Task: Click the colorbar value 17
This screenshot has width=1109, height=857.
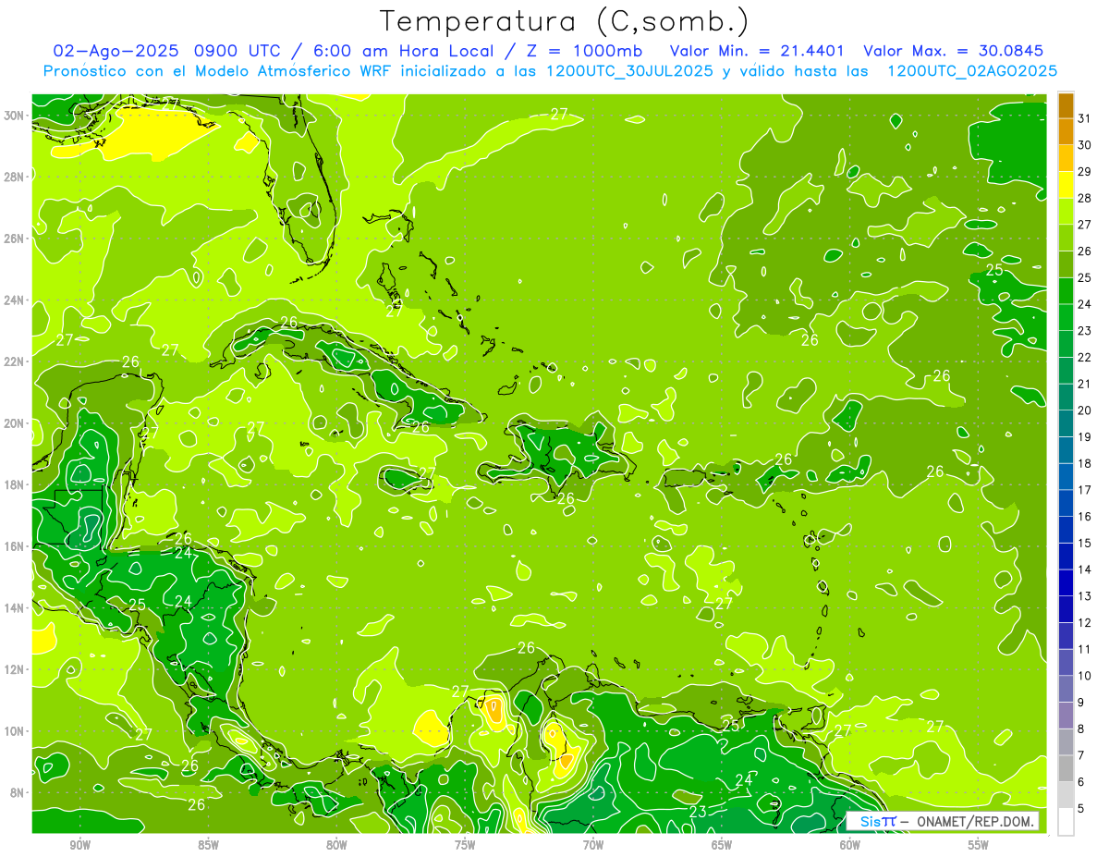Action: click(x=1085, y=490)
